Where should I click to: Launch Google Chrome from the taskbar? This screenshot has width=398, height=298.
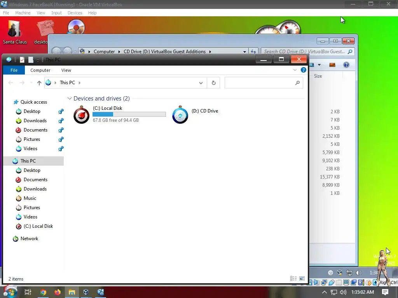point(43,292)
